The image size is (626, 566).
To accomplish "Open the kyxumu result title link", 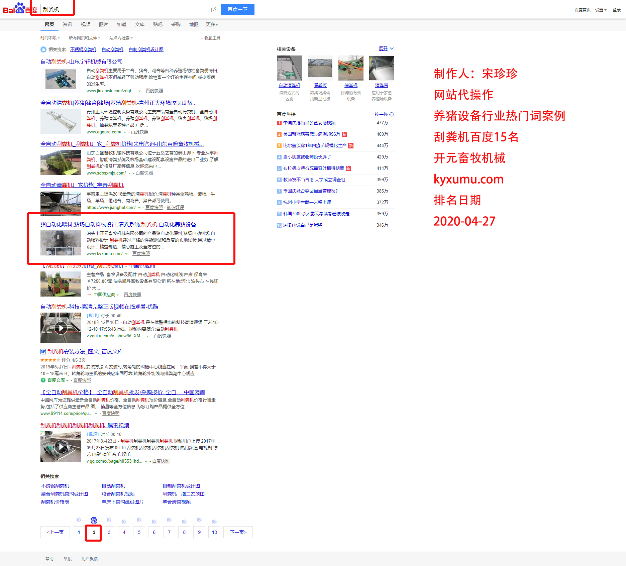I will coord(121,224).
